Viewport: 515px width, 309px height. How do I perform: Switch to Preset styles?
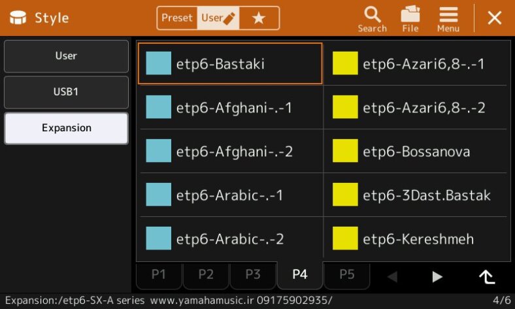[177, 18]
